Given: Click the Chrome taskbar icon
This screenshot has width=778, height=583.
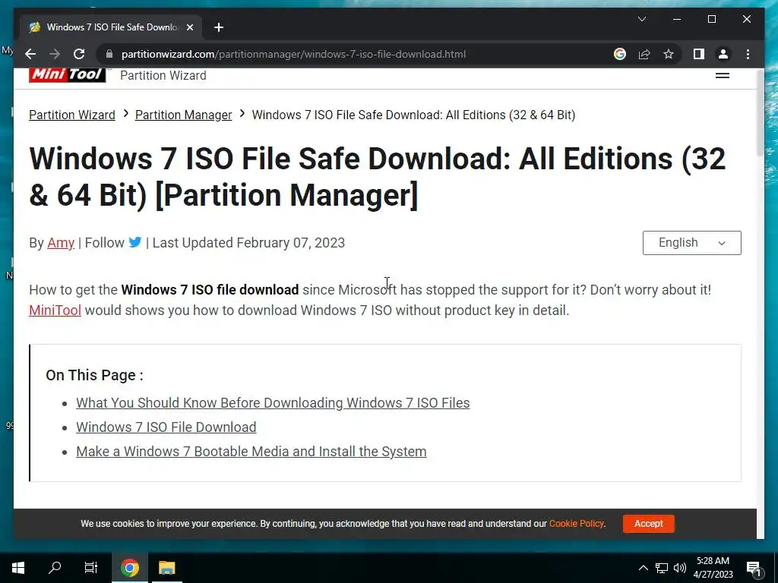Looking at the screenshot, I should 129,568.
